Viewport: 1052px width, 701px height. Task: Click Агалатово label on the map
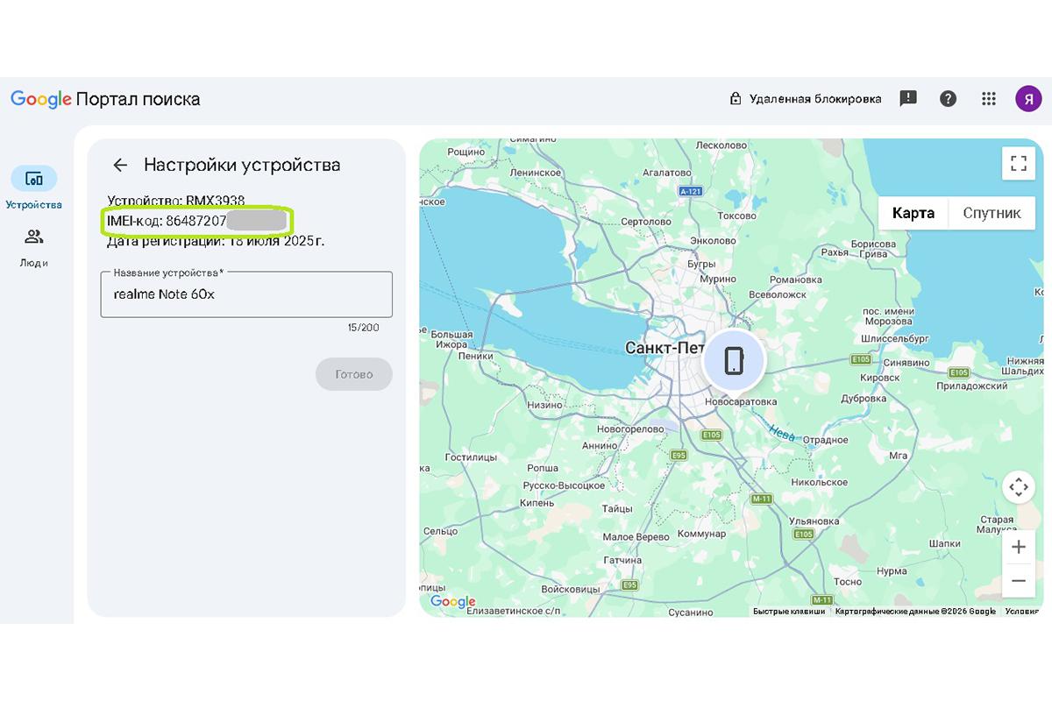click(669, 173)
